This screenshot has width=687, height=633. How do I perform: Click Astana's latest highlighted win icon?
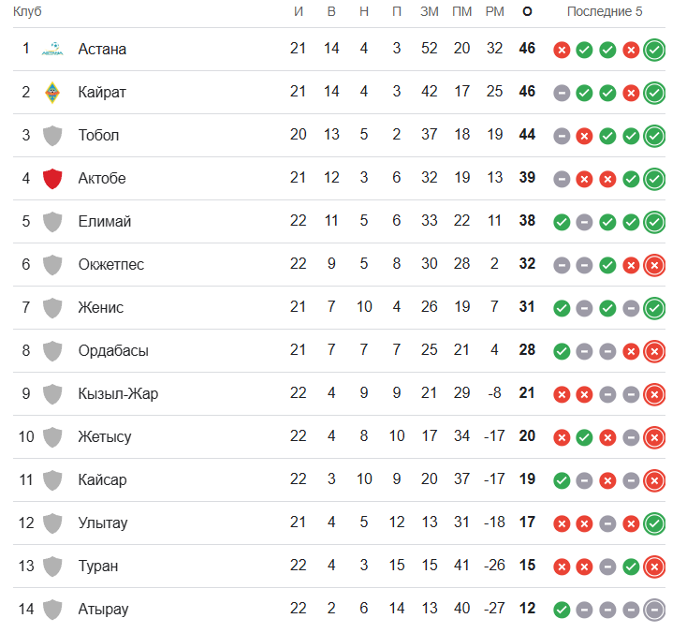[654, 50]
